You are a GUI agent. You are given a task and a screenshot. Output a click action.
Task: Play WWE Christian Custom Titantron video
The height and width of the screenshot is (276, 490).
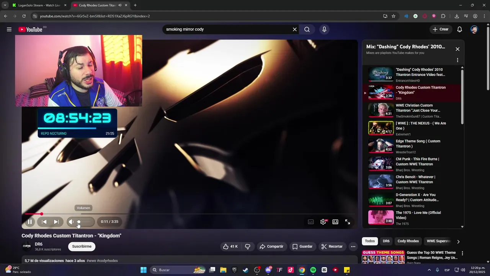point(411,110)
